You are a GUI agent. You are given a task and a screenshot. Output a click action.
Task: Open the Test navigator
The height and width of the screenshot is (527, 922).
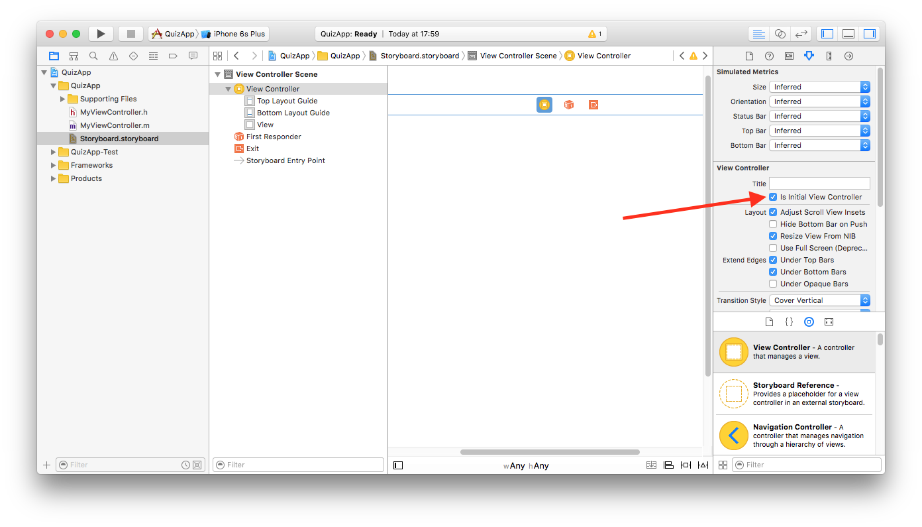click(x=133, y=56)
